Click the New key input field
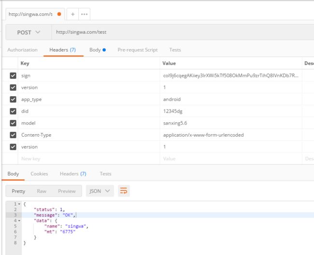314x255 pixels. point(89,159)
